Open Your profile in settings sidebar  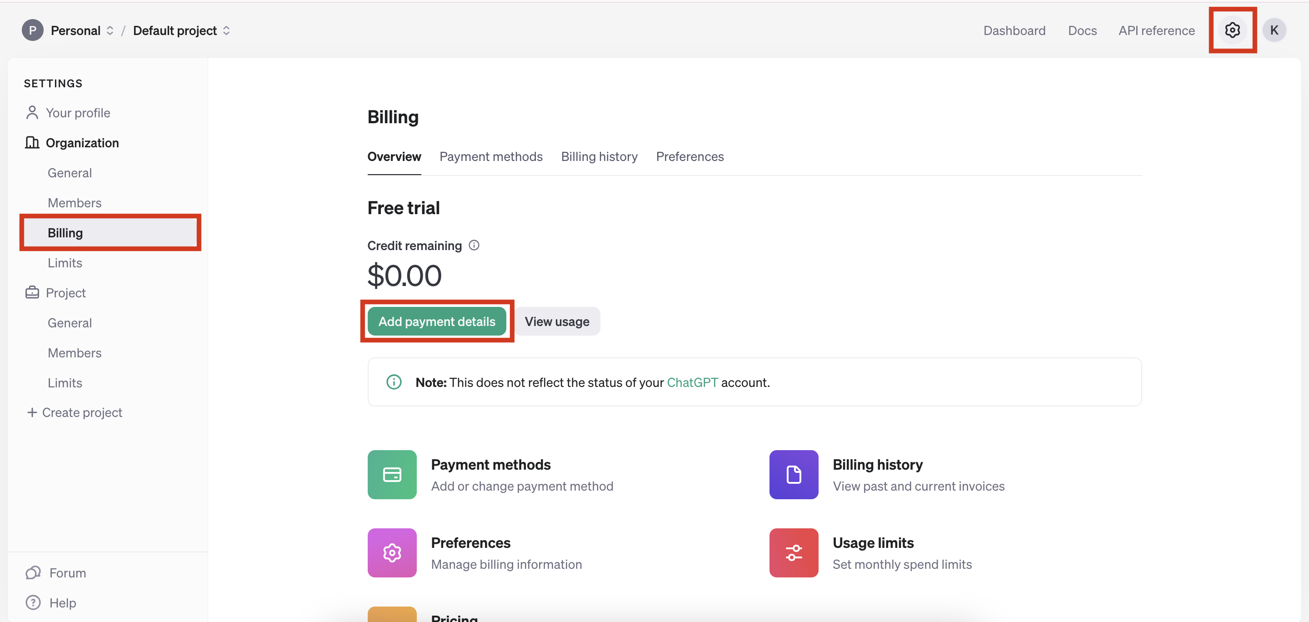pyautogui.click(x=78, y=113)
